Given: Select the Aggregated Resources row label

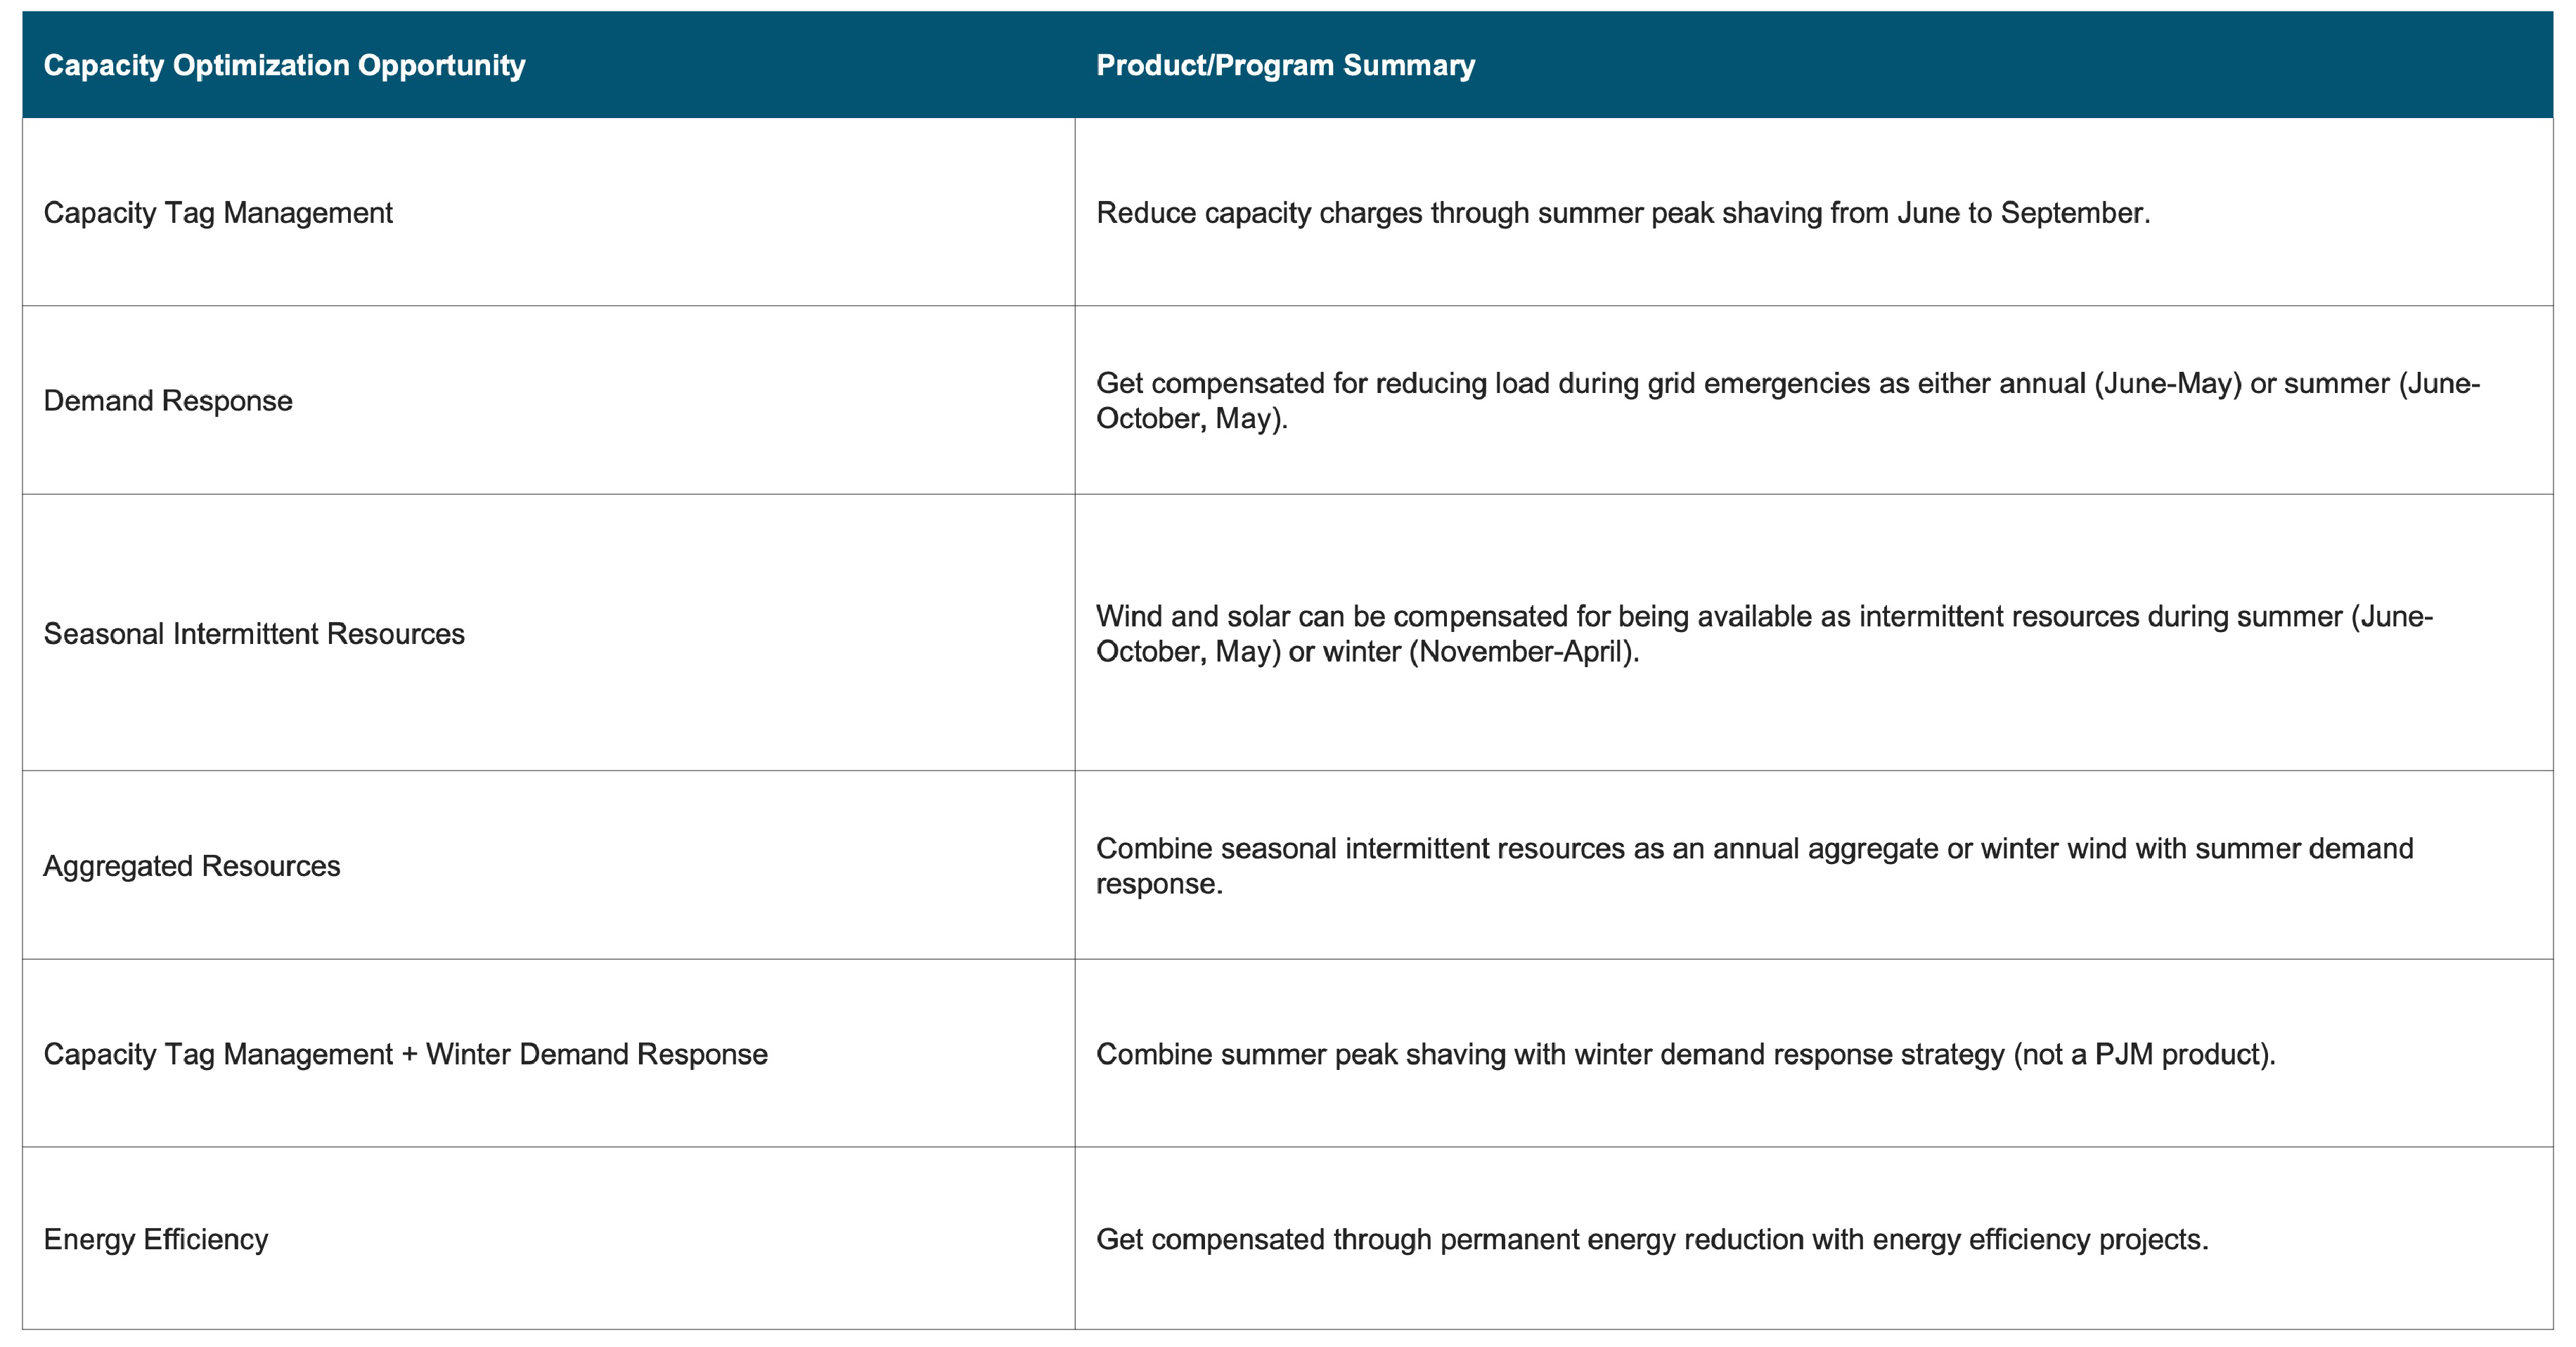Looking at the screenshot, I should point(192,866).
